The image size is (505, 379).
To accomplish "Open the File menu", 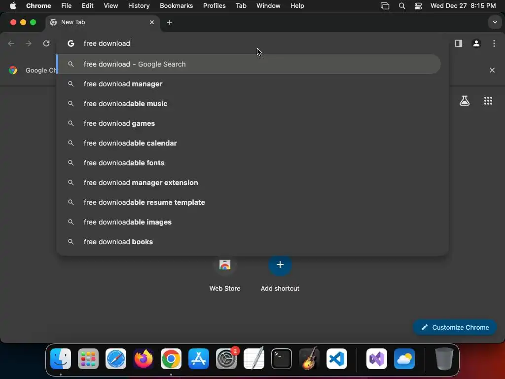I will [67, 6].
